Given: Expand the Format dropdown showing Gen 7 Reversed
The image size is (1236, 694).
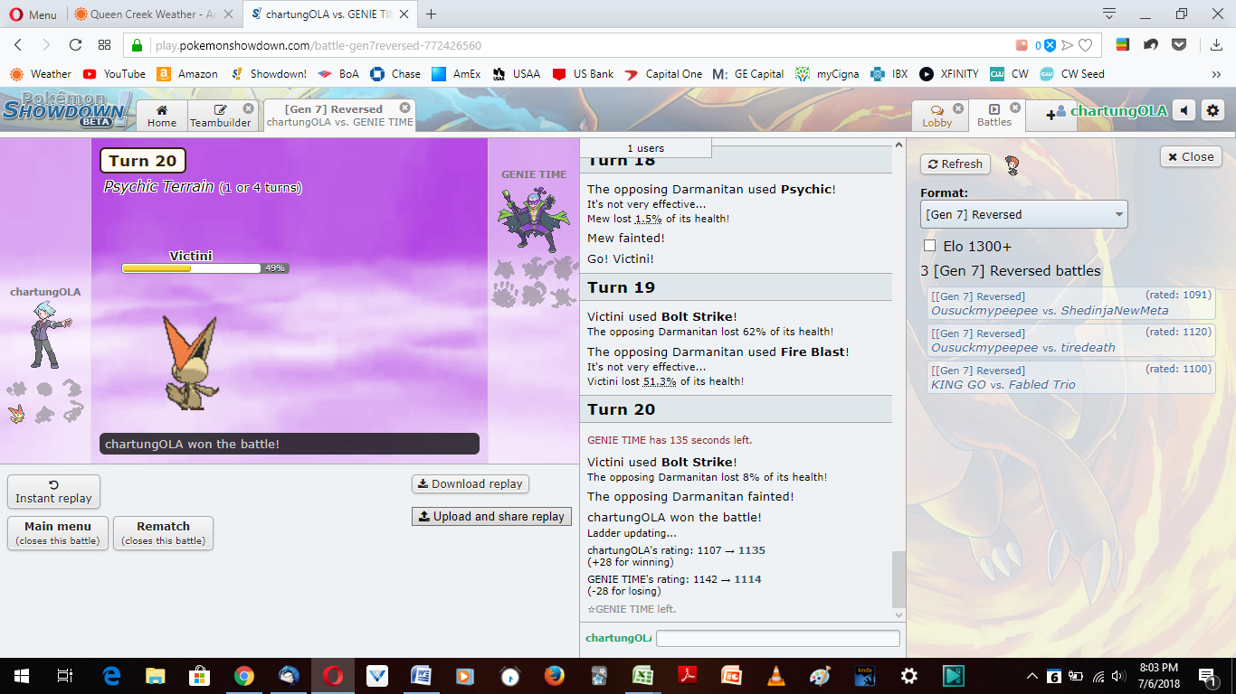Looking at the screenshot, I should pos(1023,214).
